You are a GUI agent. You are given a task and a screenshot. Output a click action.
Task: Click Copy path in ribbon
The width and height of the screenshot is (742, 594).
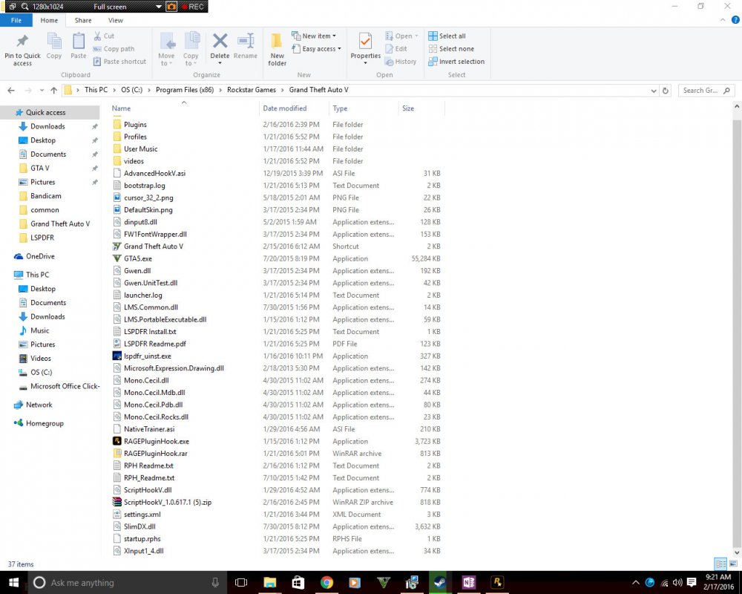(x=114, y=49)
